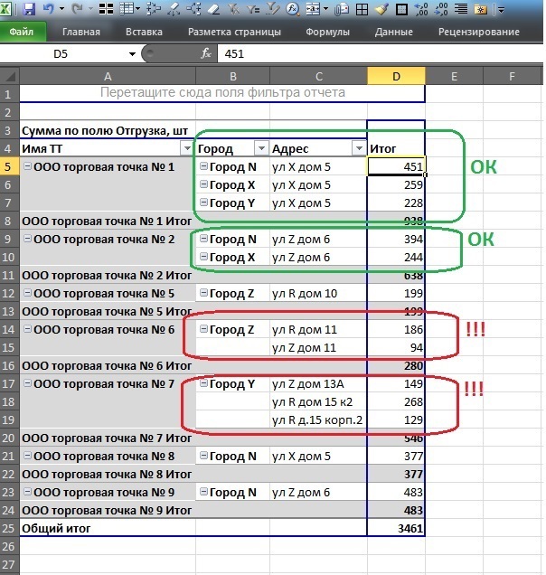The height and width of the screenshot is (575, 546).
Task: Select row 25 header
Action: click(x=9, y=528)
